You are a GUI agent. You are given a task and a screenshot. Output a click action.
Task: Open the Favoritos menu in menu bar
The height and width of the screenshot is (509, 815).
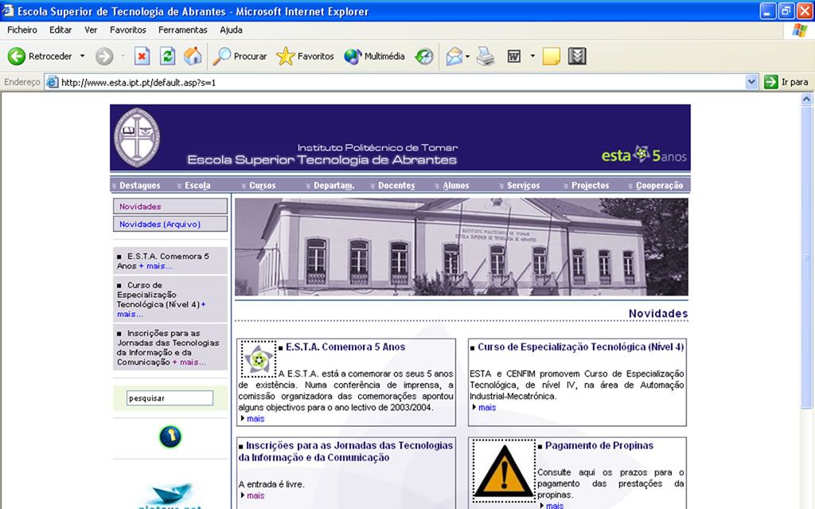(x=127, y=29)
